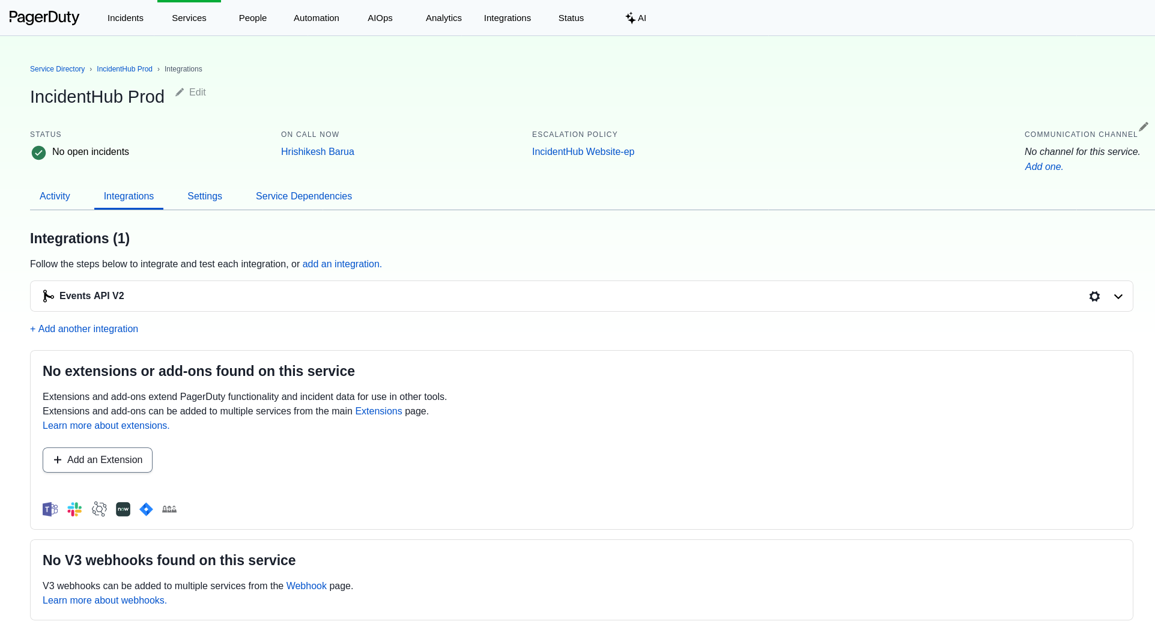This screenshot has height=630, width=1155.
Task: Click the AI sparkle icon
Action: tap(630, 18)
